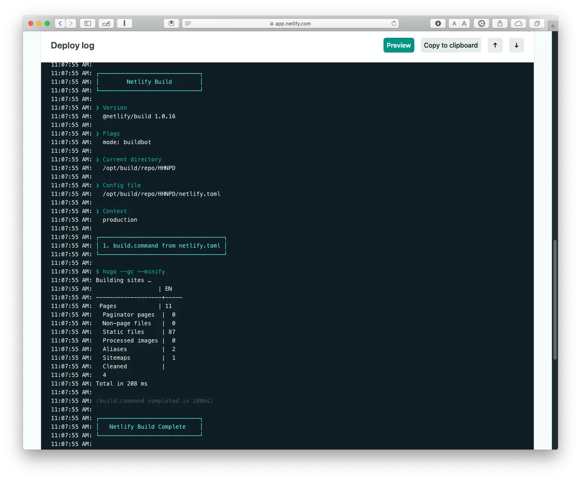Click the @netlify/build 1.0.16 line
This screenshot has height=480, width=581.
(x=139, y=116)
